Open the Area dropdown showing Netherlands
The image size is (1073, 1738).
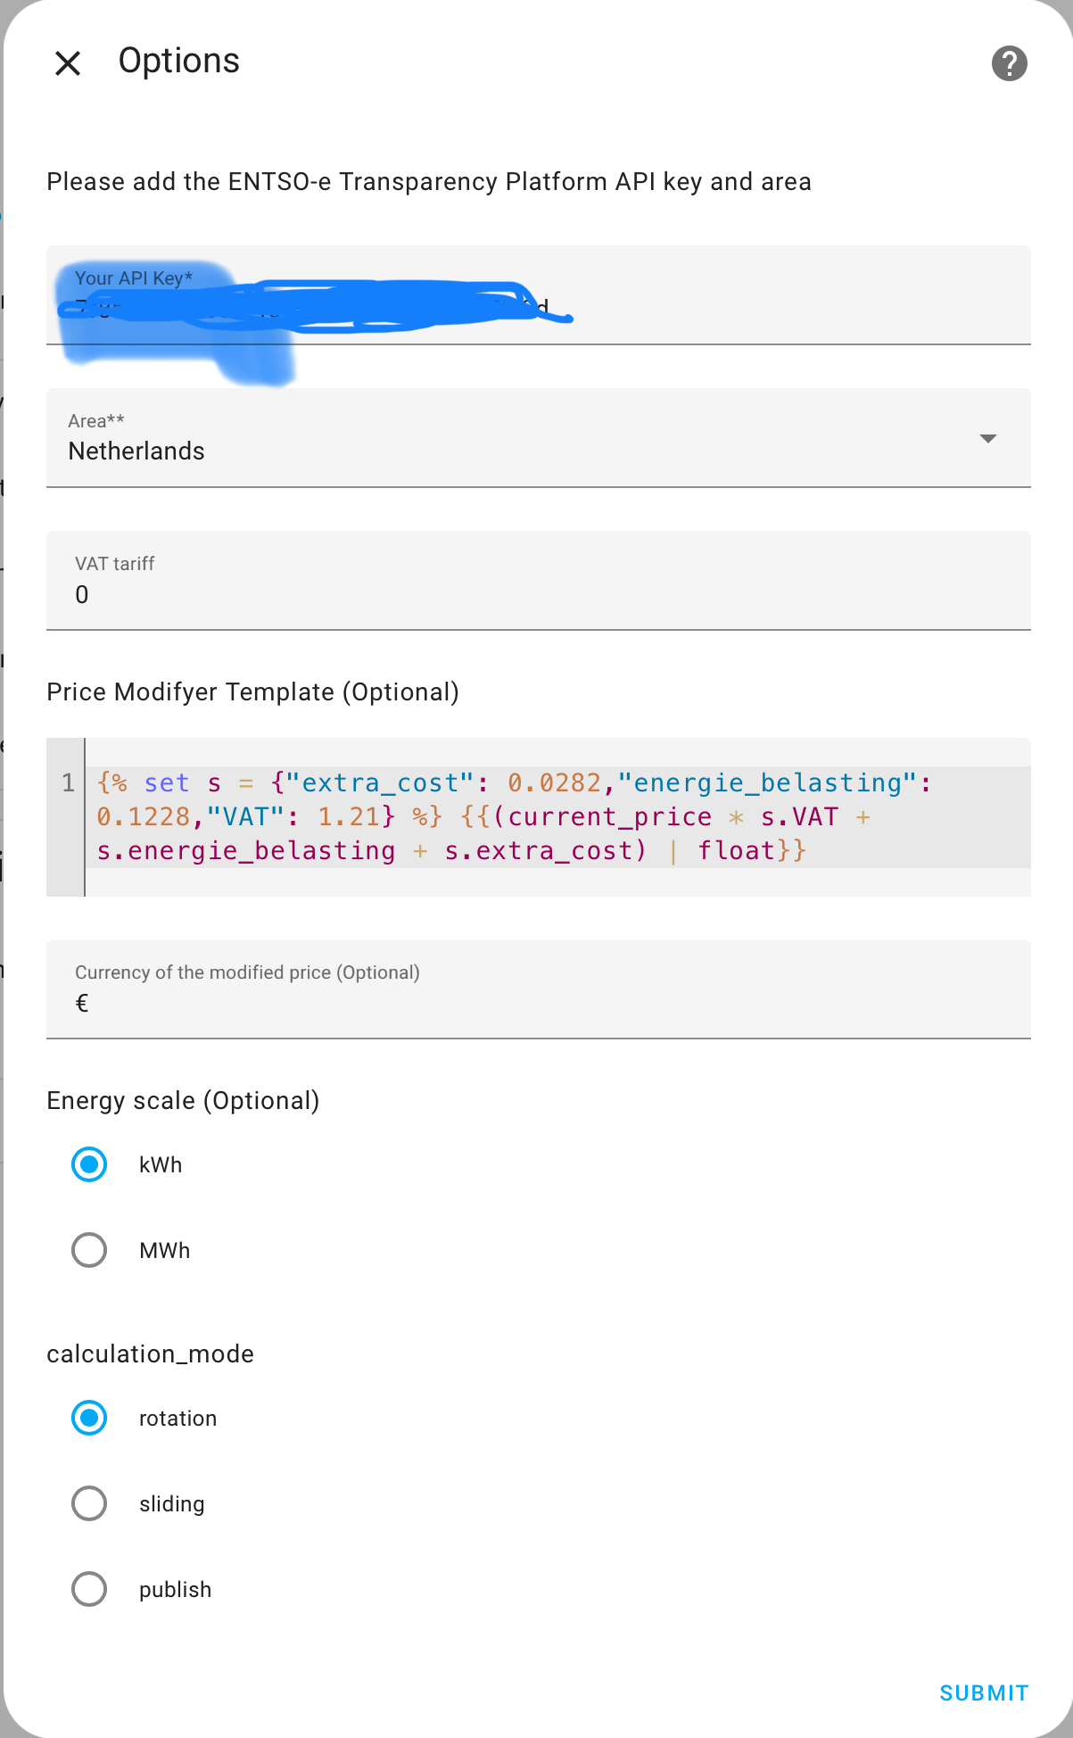click(x=539, y=438)
